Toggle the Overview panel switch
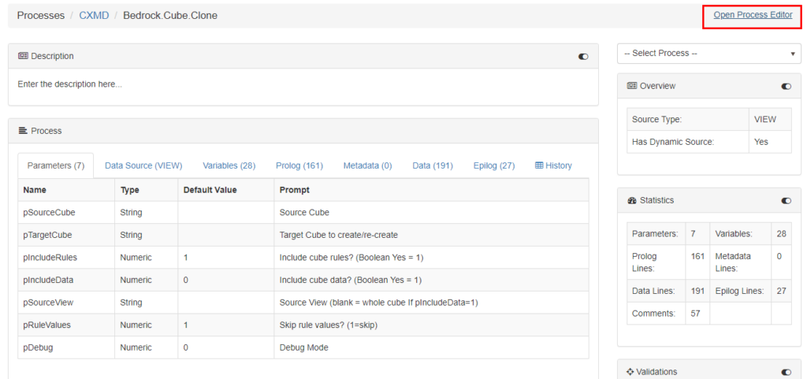807x379 pixels. click(786, 86)
